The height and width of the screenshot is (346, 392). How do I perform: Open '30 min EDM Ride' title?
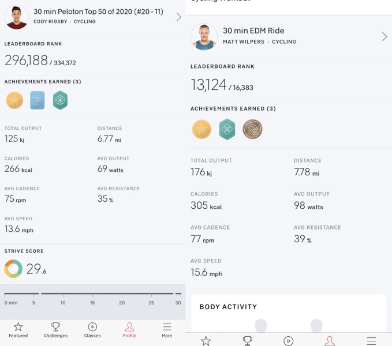click(x=253, y=31)
